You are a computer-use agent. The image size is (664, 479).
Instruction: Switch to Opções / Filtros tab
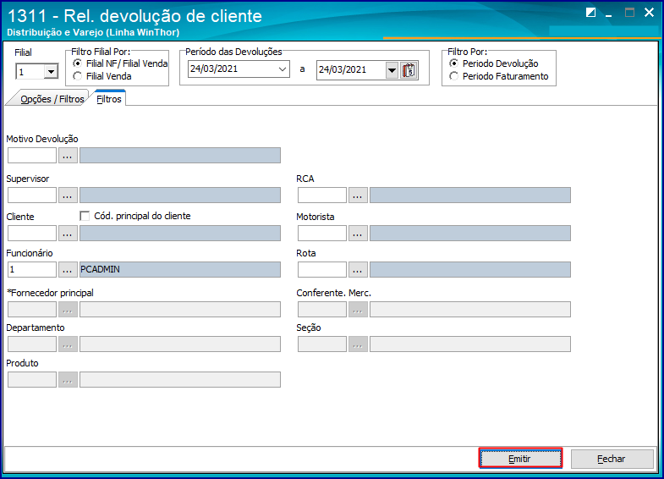click(52, 99)
